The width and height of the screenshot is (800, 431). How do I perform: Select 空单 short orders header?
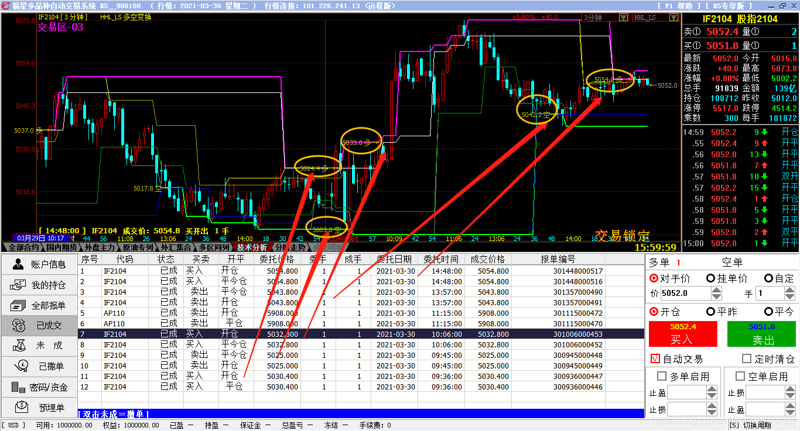(x=732, y=263)
